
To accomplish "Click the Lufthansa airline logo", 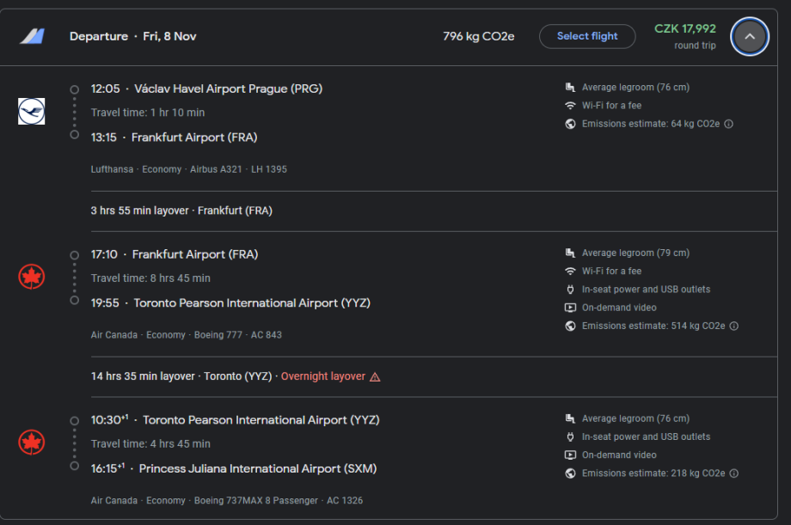I will click(x=32, y=112).
